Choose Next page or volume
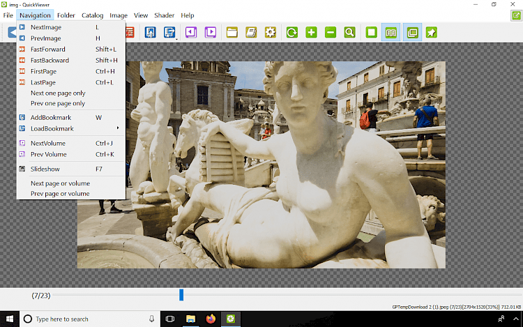Screen dimensions: 523x327 tap(70, 183)
